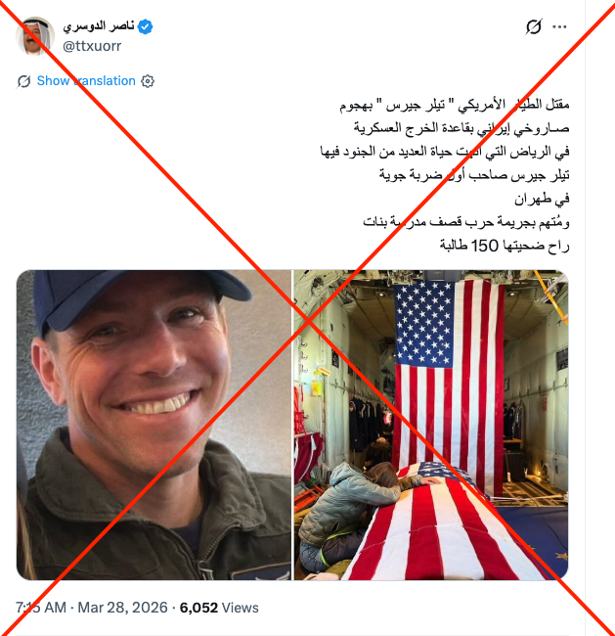Click the blue verified badge

tap(145, 26)
